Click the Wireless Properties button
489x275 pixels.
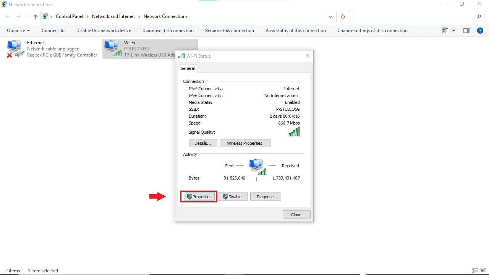(244, 143)
